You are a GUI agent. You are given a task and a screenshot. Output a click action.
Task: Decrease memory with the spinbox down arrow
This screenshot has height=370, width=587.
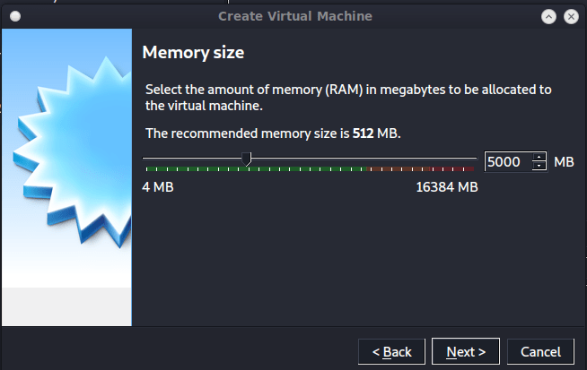point(539,167)
